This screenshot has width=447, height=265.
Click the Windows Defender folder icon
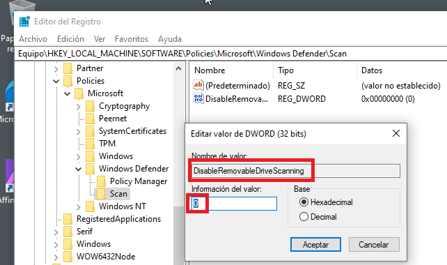(x=90, y=169)
